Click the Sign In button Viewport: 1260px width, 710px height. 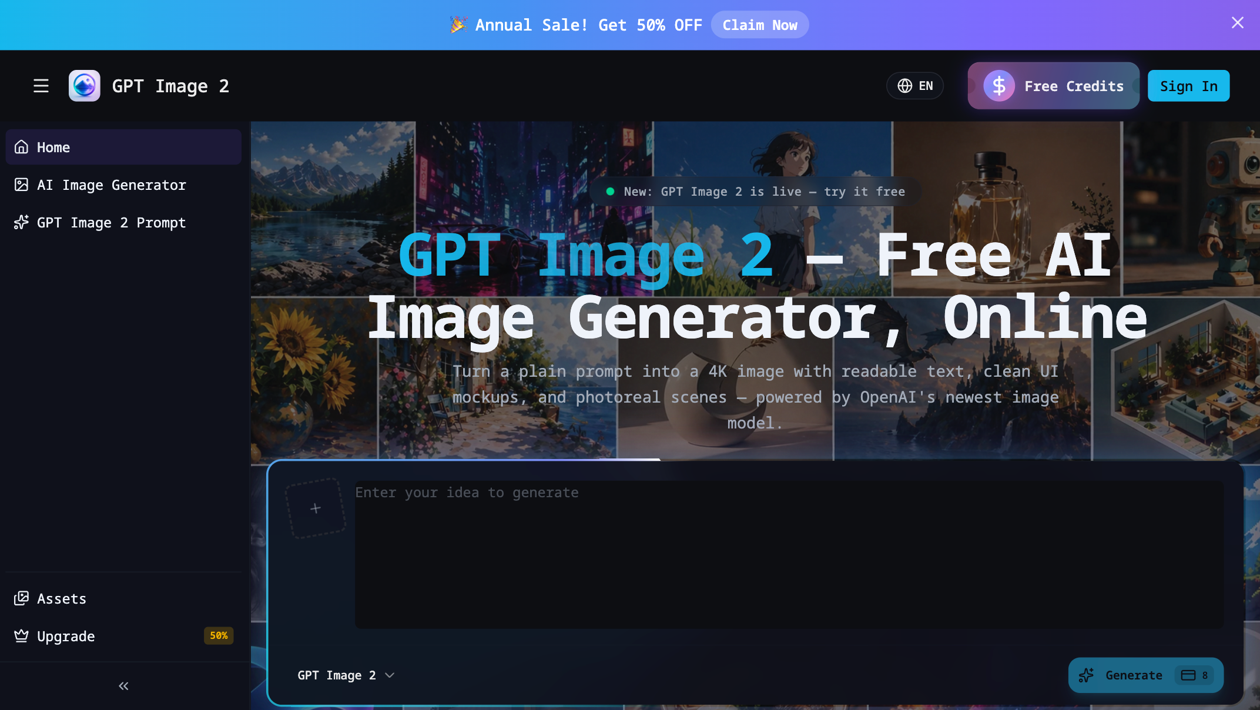(1188, 86)
